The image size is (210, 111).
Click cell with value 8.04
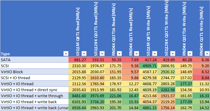[201, 78]
